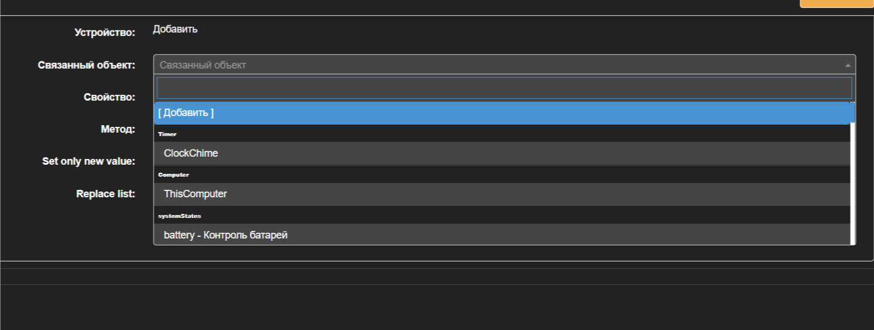Click the Computer group header
This screenshot has width=874, height=330.
(x=174, y=174)
